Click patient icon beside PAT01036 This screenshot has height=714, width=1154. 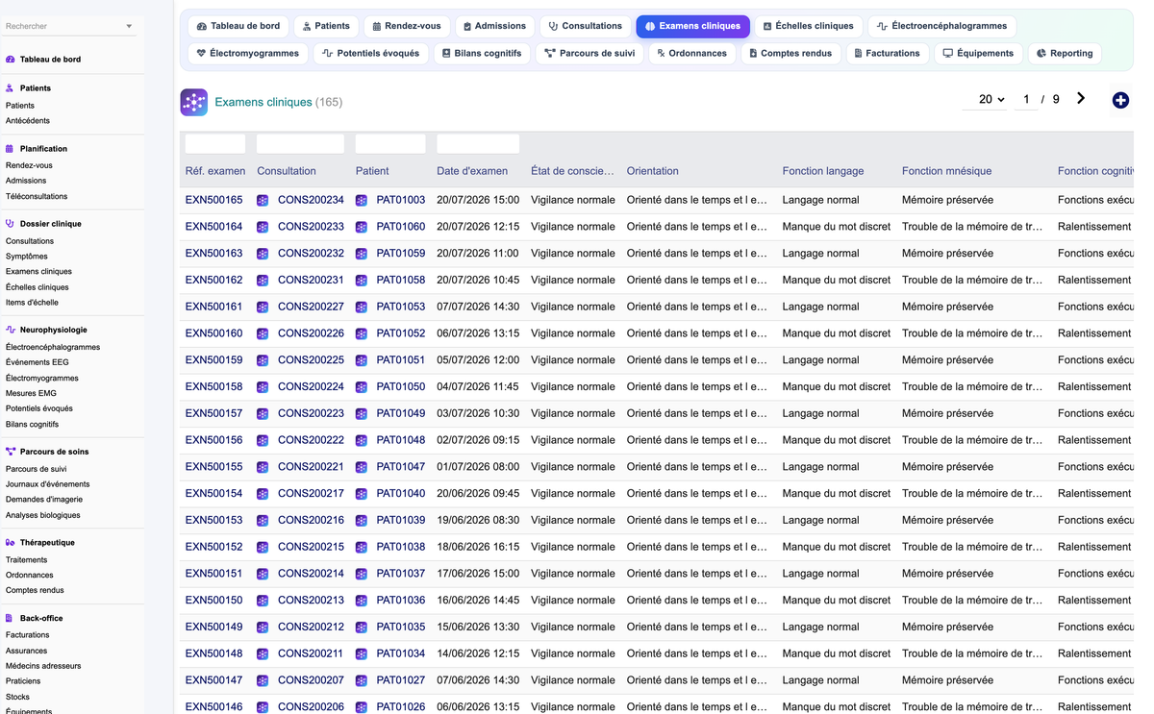pyautogui.click(x=362, y=601)
